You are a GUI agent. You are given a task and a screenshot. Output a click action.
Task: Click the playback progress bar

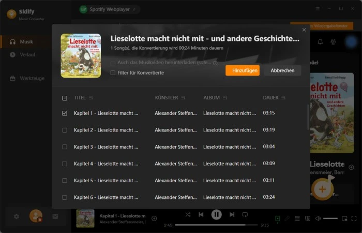[216, 225]
